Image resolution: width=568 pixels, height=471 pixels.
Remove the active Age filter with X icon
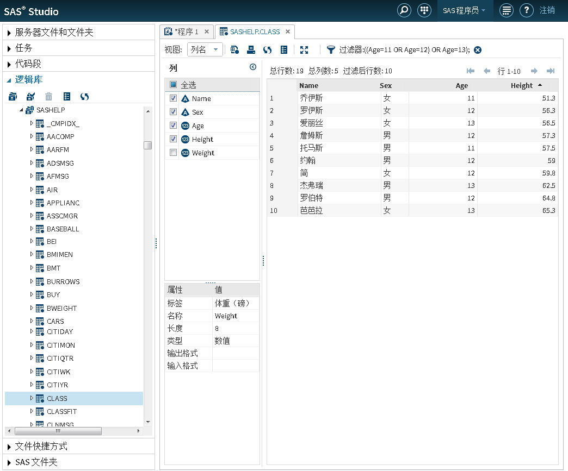pos(478,50)
